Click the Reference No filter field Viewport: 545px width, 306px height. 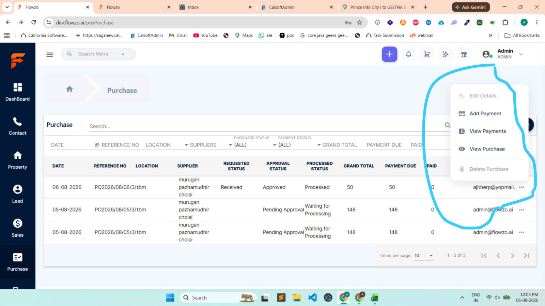(x=120, y=145)
